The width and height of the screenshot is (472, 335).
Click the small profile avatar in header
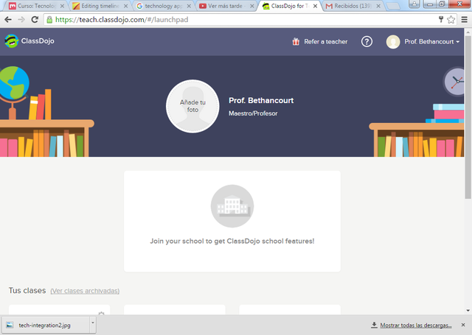click(393, 42)
